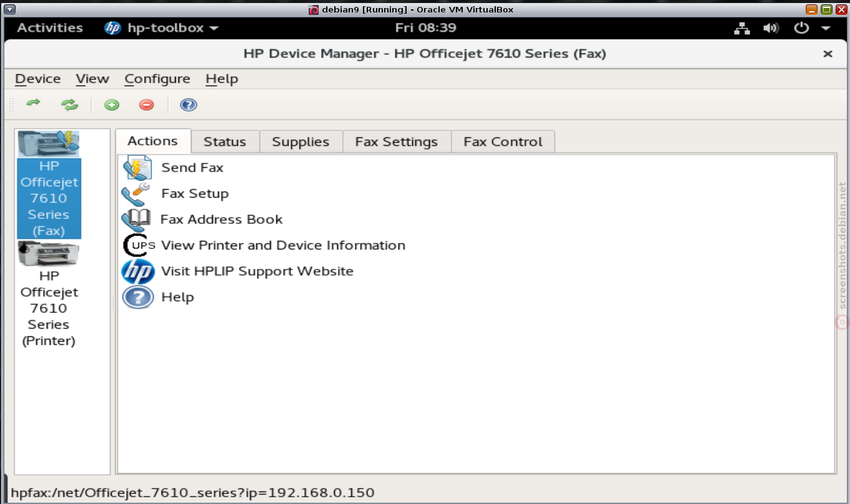The width and height of the screenshot is (850, 504).
Task: Expand the system menu arrow in top bar
Action: tap(826, 29)
